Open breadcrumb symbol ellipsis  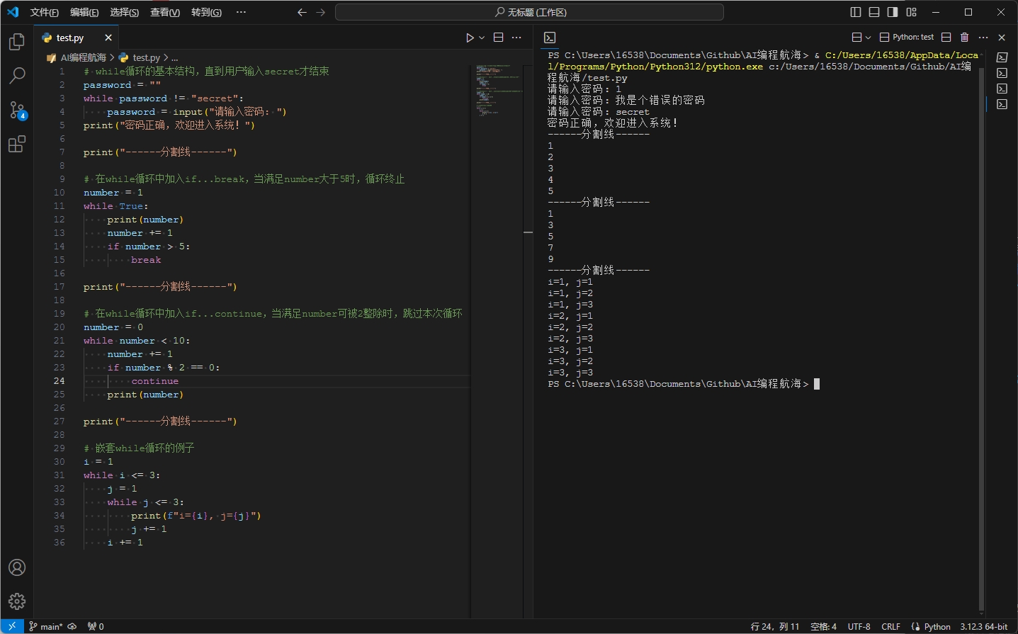[x=175, y=57]
